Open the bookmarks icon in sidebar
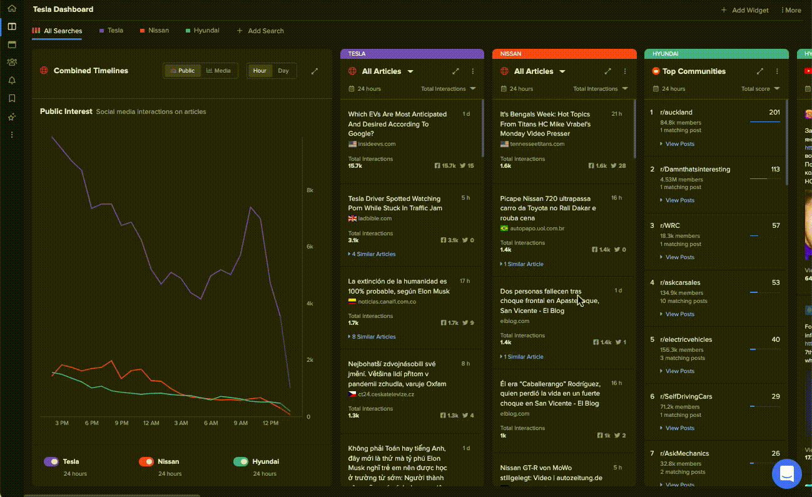812x497 pixels. pyautogui.click(x=12, y=98)
